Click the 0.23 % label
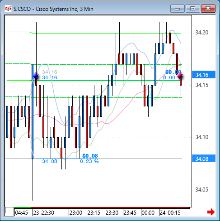 tap(89, 161)
